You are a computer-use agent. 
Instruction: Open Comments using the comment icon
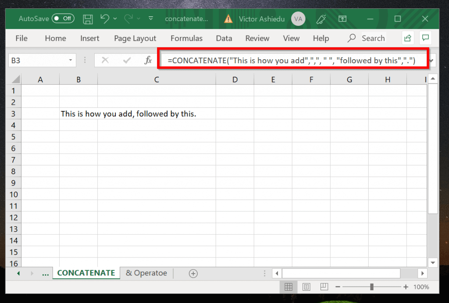[x=425, y=38]
